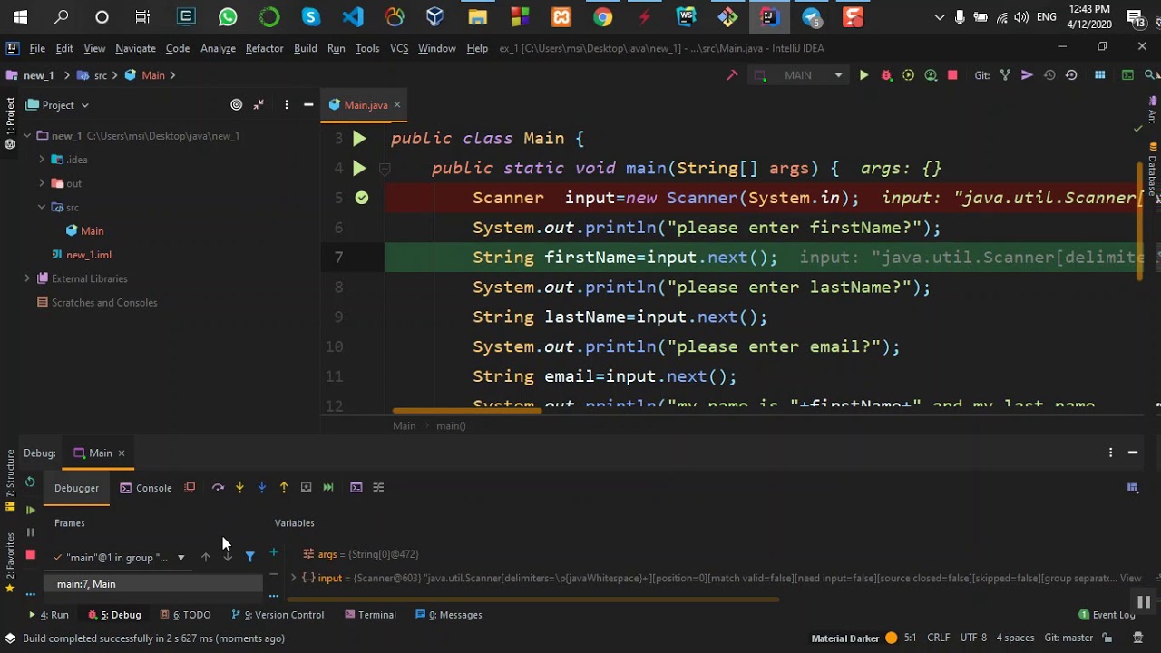Image resolution: width=1161 pixels, height=653 pixels.
Task: Click Show Execution Point icon
Action: [190, 488]
